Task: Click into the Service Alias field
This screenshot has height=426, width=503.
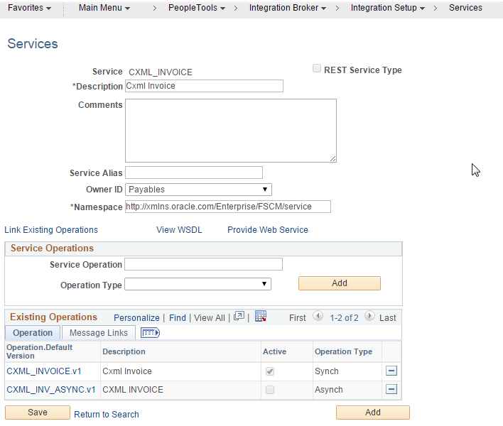Action: 194,173
